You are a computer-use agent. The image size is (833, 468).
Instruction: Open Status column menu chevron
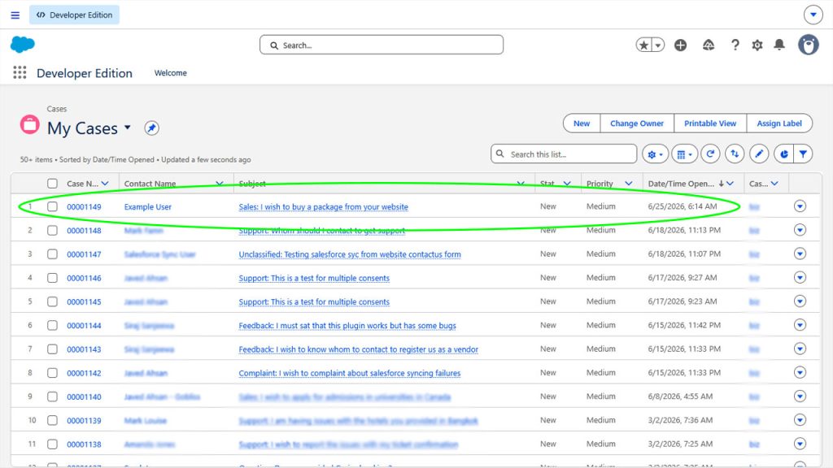pos(567,184)
